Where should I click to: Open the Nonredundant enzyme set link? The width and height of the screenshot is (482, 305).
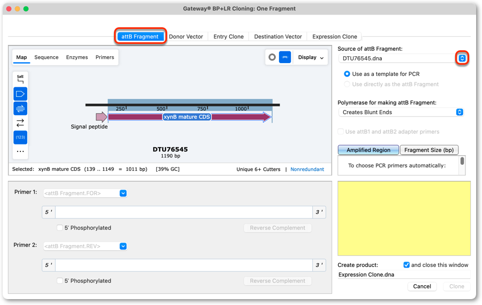pos(307,169)
